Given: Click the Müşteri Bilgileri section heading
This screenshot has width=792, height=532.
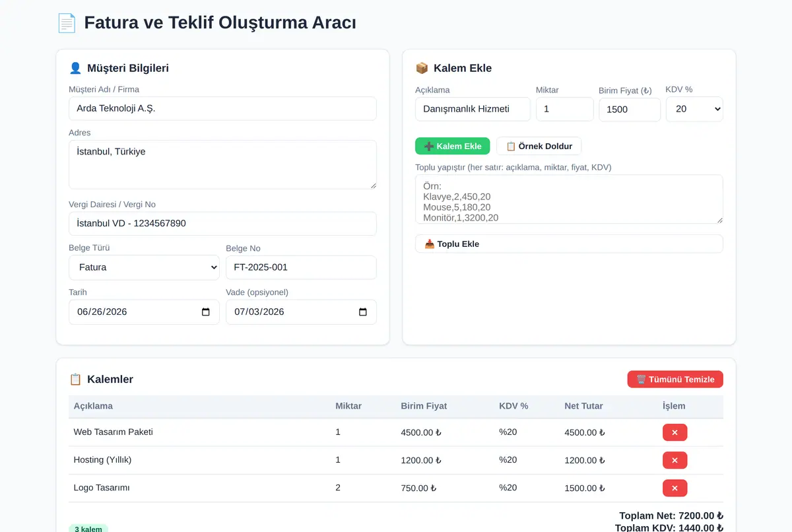Looking at the screenshot, I should click(119, 68).
